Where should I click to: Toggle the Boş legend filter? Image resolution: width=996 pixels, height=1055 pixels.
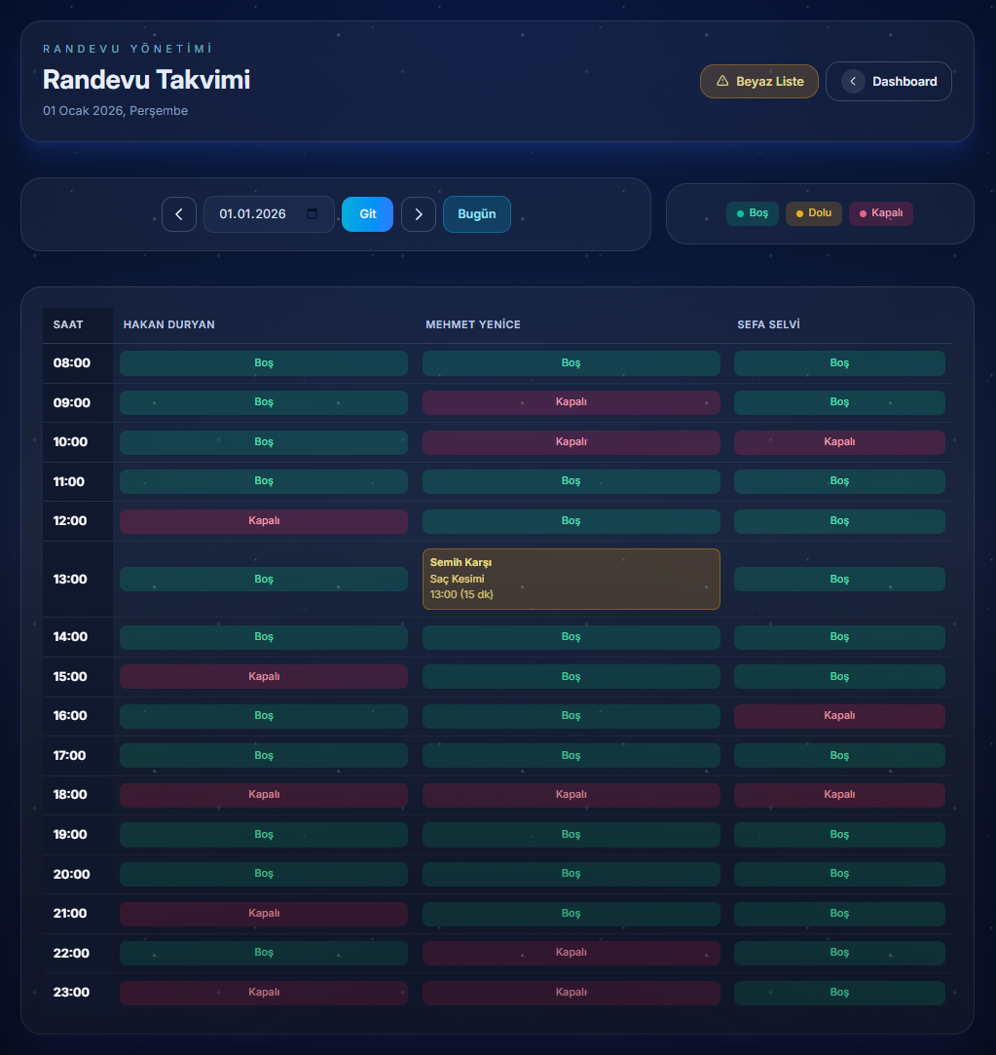click(752, 212)
